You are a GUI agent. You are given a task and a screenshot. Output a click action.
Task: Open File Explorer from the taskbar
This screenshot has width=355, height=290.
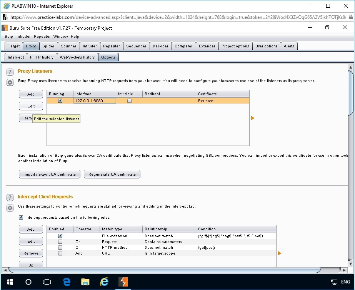coord(85,282)
